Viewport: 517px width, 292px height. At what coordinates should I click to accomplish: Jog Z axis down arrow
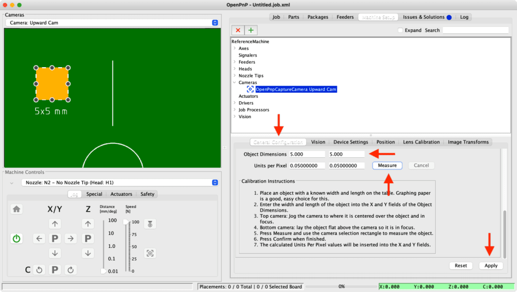point(88,253)
